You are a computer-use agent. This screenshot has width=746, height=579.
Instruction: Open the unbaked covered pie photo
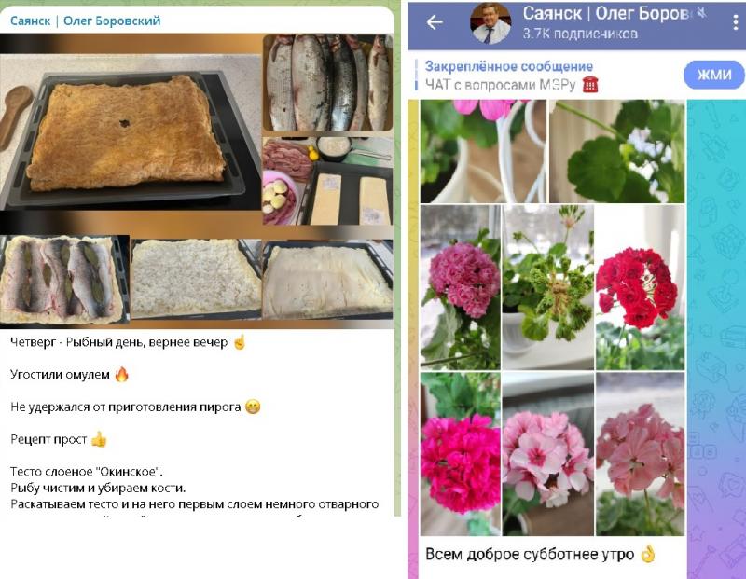pos(328,280)
